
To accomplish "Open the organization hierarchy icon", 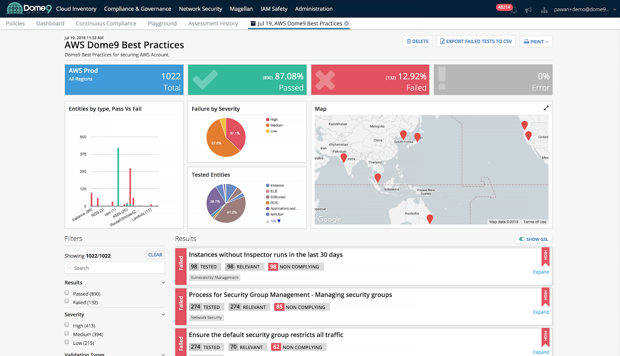I will click(544, 10).
